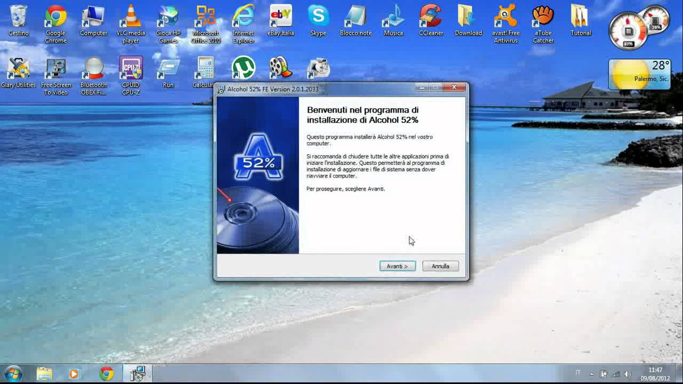Click the Annulla button to cancel setup
This screenshot has height=384, width=683.
[440, 266]
